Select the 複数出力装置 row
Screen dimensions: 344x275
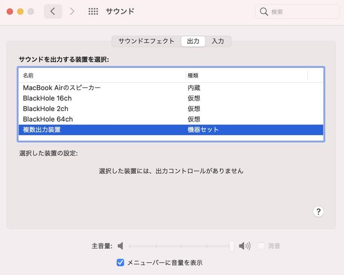[171, 129]
